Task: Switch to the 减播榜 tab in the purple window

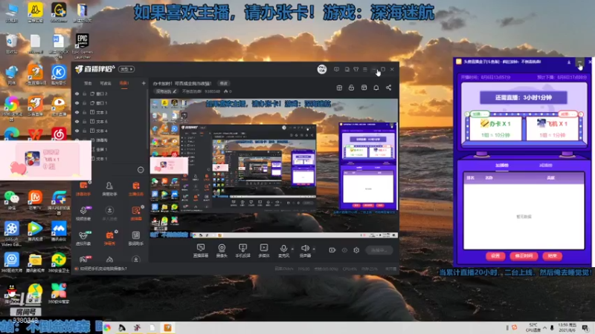Action: [546, 166]
